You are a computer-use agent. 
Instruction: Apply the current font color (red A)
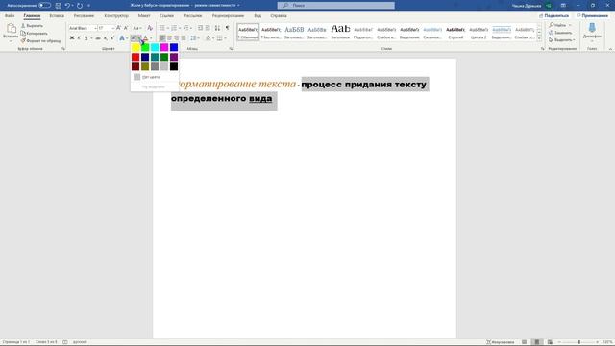click(x=145, y=38)
